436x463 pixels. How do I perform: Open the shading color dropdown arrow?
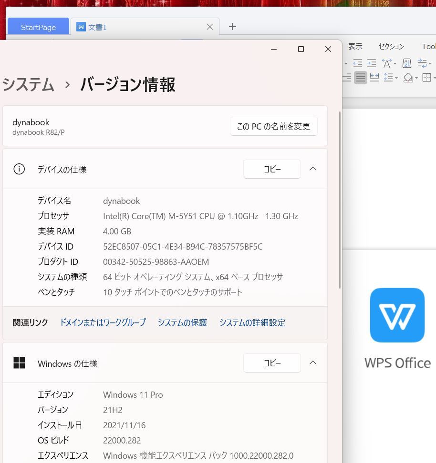416,78
